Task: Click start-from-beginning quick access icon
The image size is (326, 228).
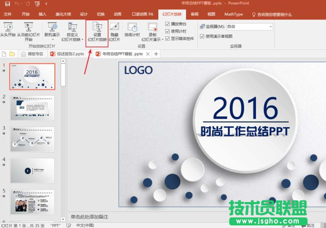Action: 37,4
